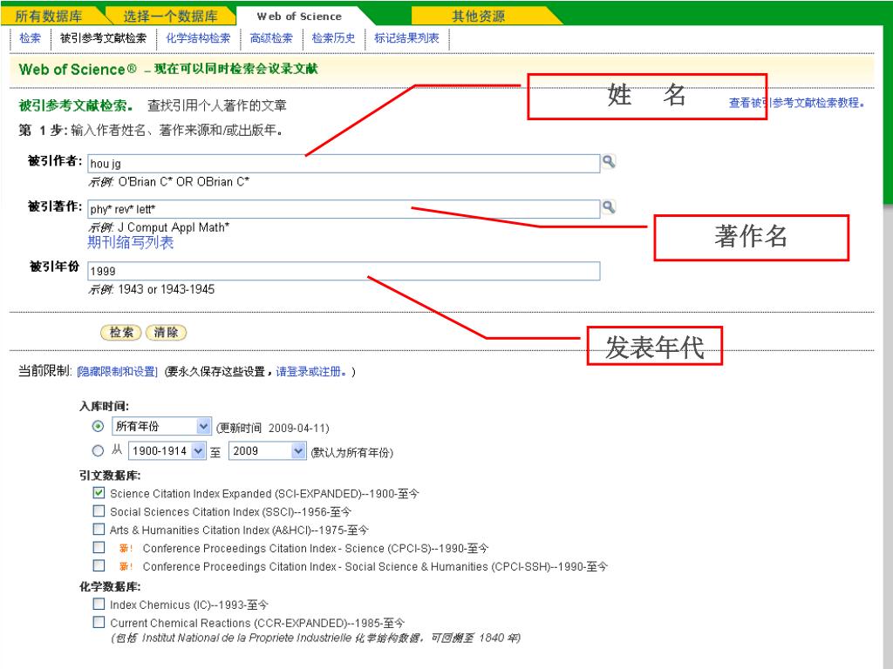Focus the 被引著作 input with phy* rev* lett*
The height and width of the screenshot is (669, 893).
pyautogui.click(x=344, y=209)
